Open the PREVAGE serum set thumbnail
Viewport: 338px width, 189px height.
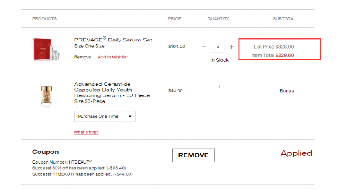tap(46, 49)
